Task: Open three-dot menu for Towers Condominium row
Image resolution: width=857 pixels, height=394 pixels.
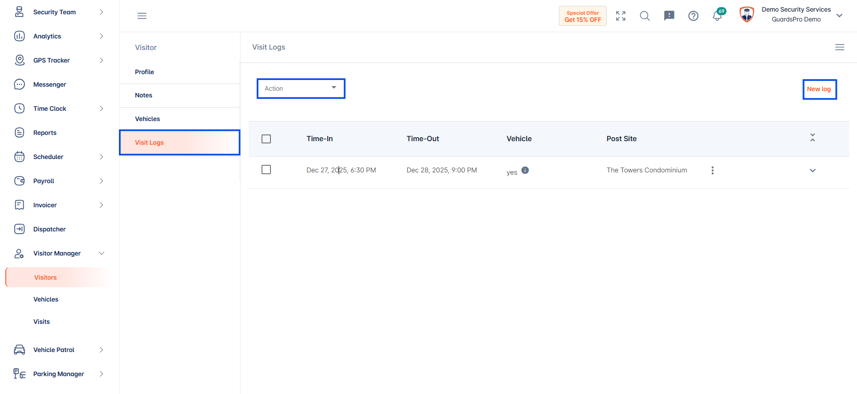Action: [x=712, y=170]
